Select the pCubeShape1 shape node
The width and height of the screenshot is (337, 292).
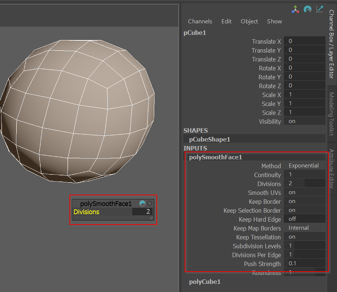point(208,139)
